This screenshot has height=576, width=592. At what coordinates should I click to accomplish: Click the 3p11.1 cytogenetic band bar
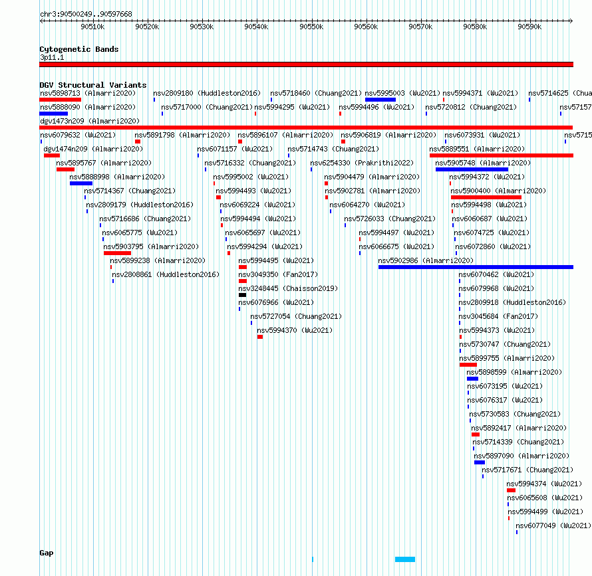pyautogui.click(x=306, y=64)
